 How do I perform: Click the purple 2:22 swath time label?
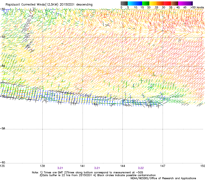141,168
